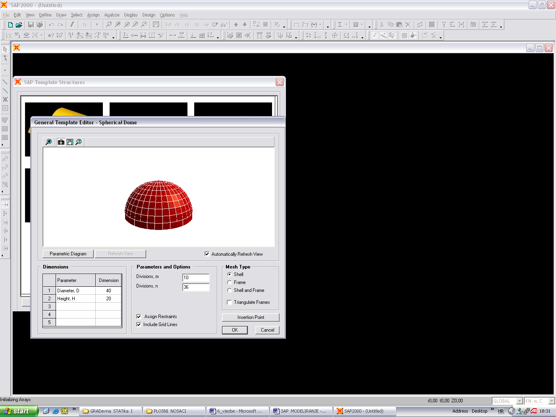Open the GLOBAL coordinate system dropdown
This screenshot has width=556, height=417.
tap(519, 401)
